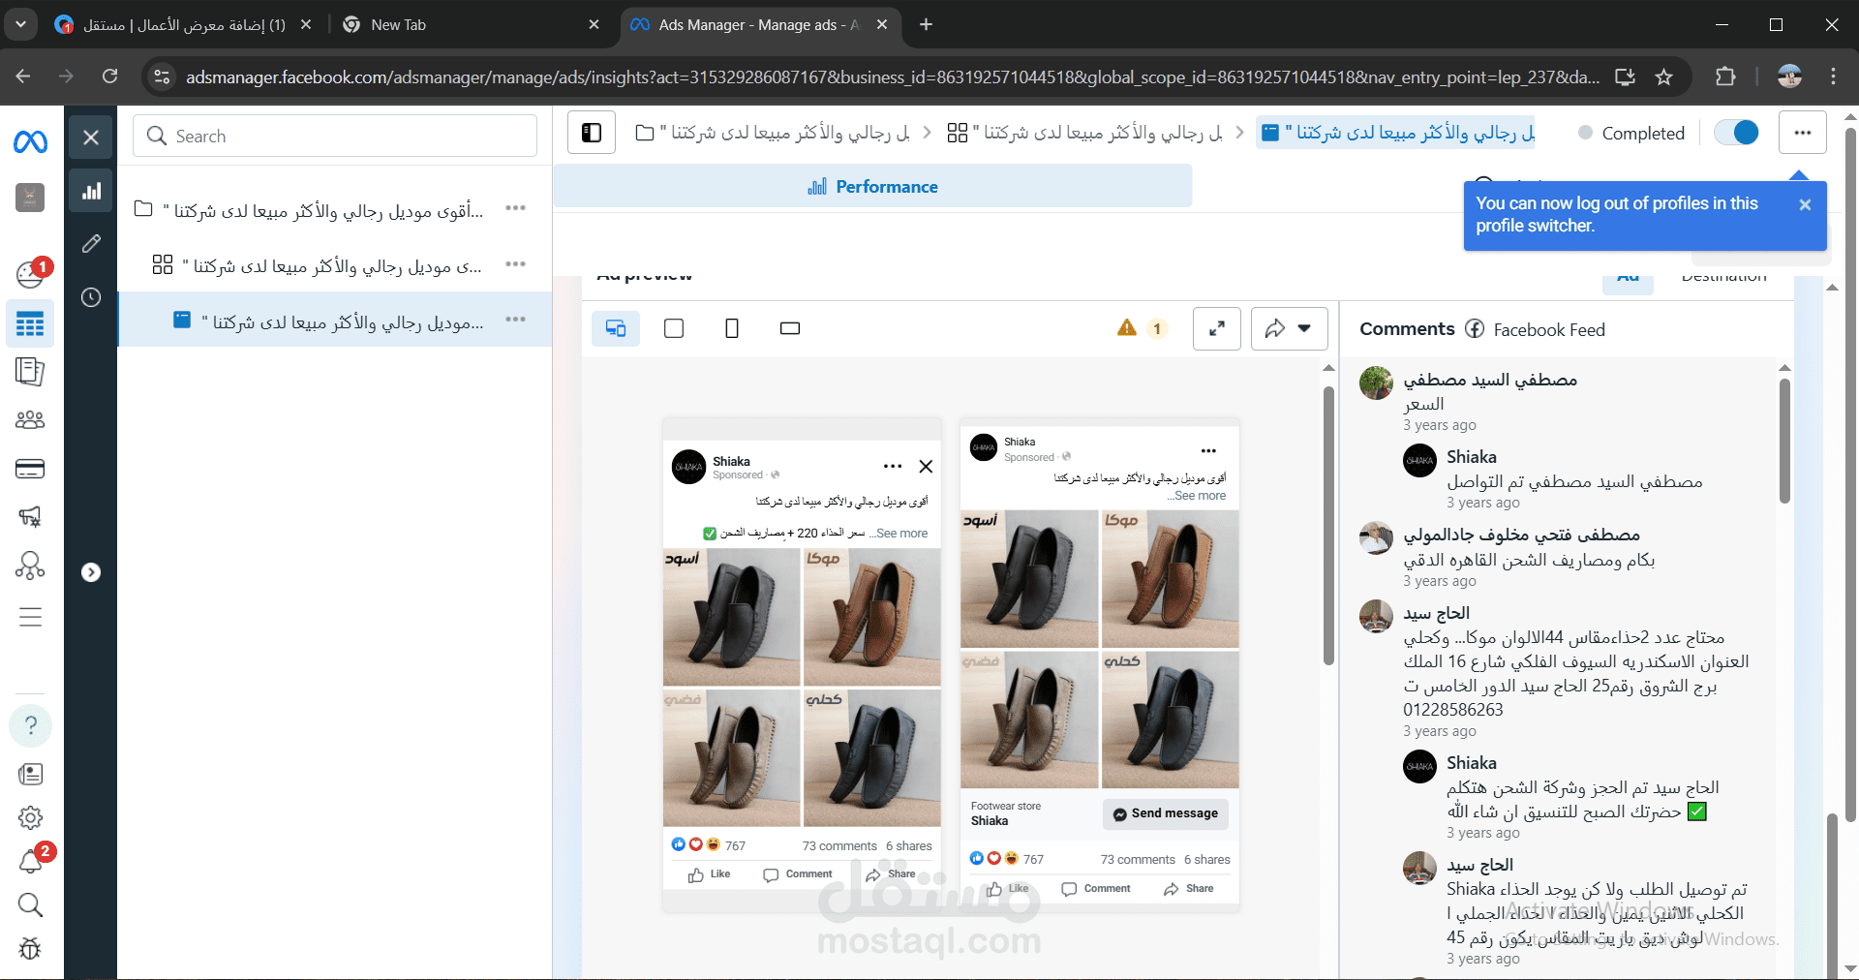Go to the campaign breadcrumb
This screenshot has width=1859, height=980.
773,133
